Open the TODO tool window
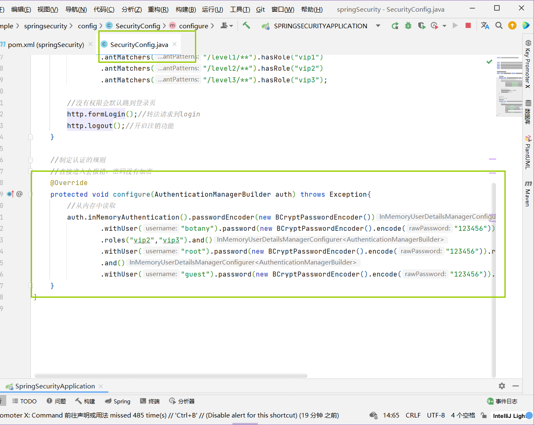The width and height of the screenshot is (534, 425). [25, 401]
